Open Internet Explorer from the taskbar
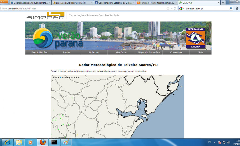Viewport: 240px width, 146px height. pyautogui.click(x=7, y=142)
